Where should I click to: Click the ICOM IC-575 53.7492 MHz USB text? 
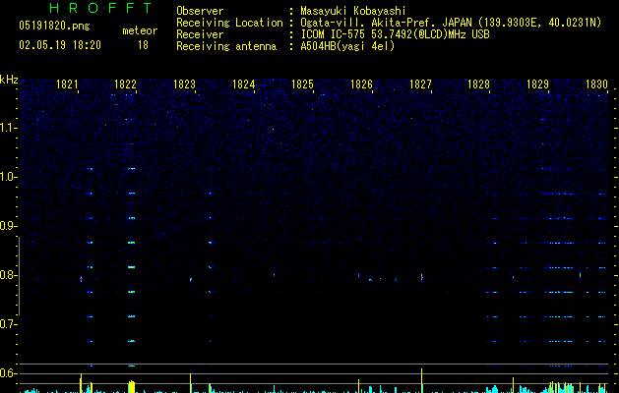tap(395, 34)
